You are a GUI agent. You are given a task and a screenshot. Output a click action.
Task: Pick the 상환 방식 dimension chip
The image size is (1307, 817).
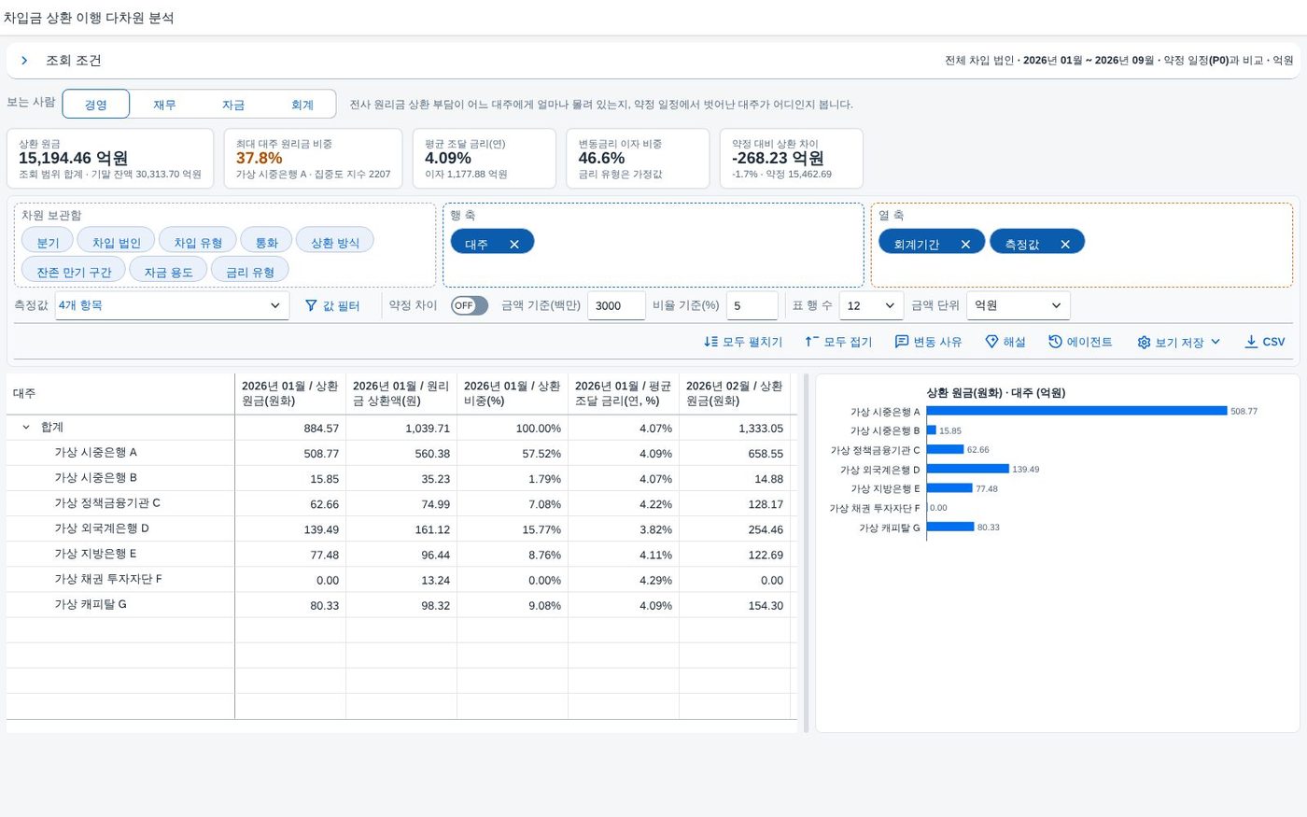(335, 241)
